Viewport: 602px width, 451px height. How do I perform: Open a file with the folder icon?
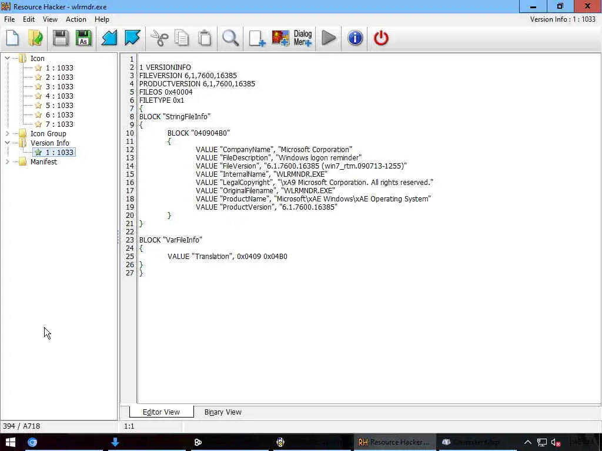tap(36, 38)
